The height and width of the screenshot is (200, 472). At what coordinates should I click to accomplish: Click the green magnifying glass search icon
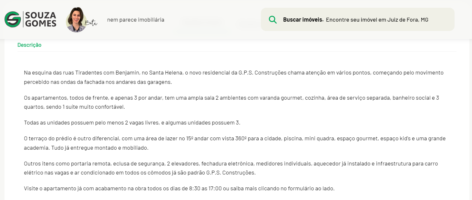(x=273, y=20)
